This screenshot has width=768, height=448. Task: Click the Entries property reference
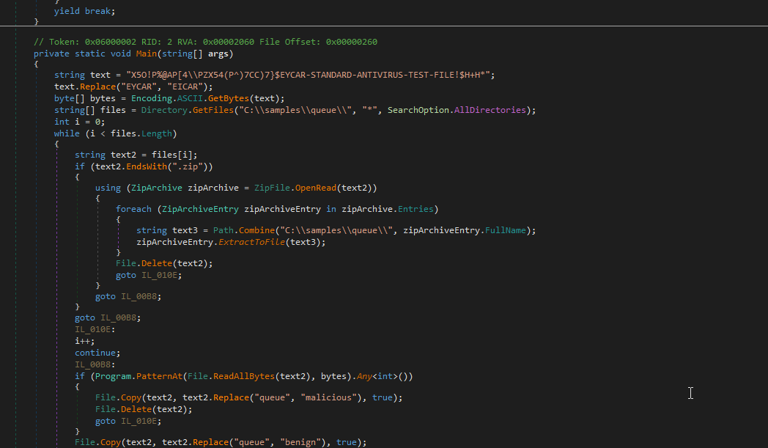416,209
